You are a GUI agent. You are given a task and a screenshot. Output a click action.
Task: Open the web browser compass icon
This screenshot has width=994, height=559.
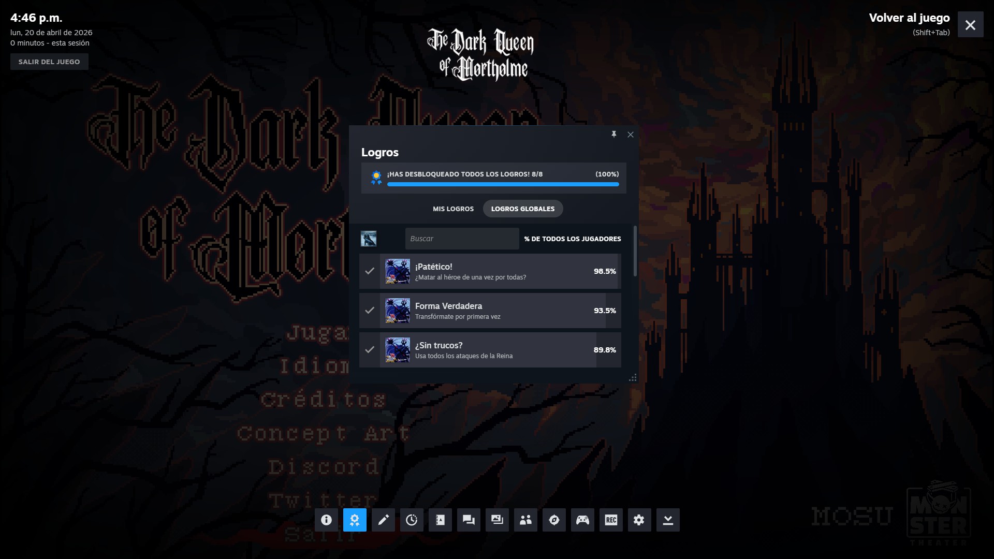click(x=554, y=520)
